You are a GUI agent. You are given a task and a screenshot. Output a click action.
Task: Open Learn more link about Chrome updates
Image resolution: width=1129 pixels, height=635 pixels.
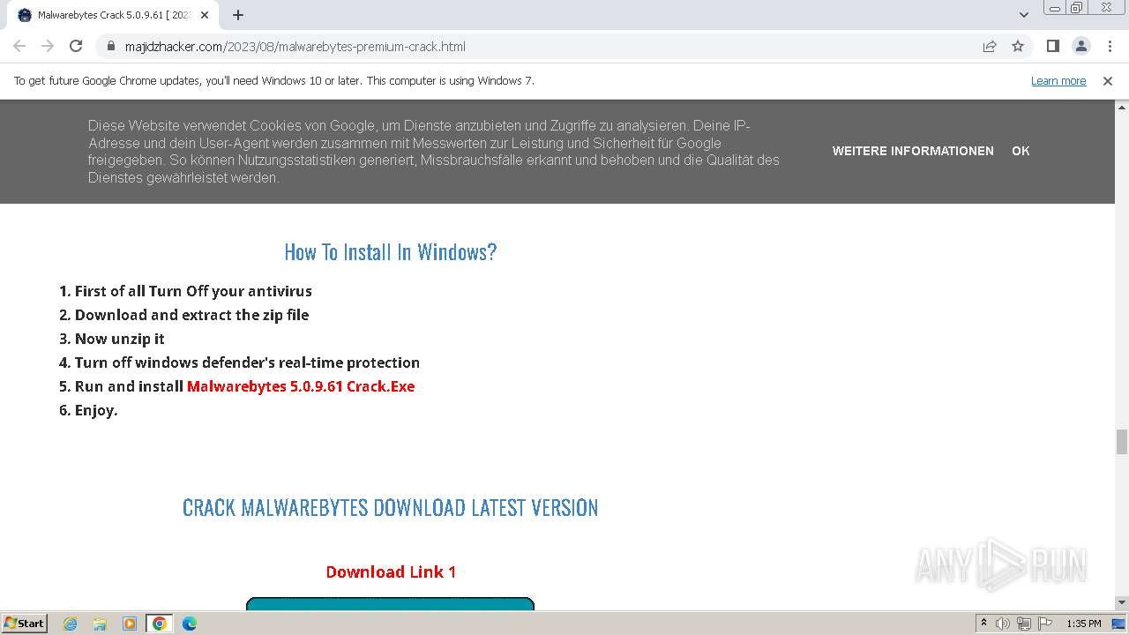pos(1058,80)
